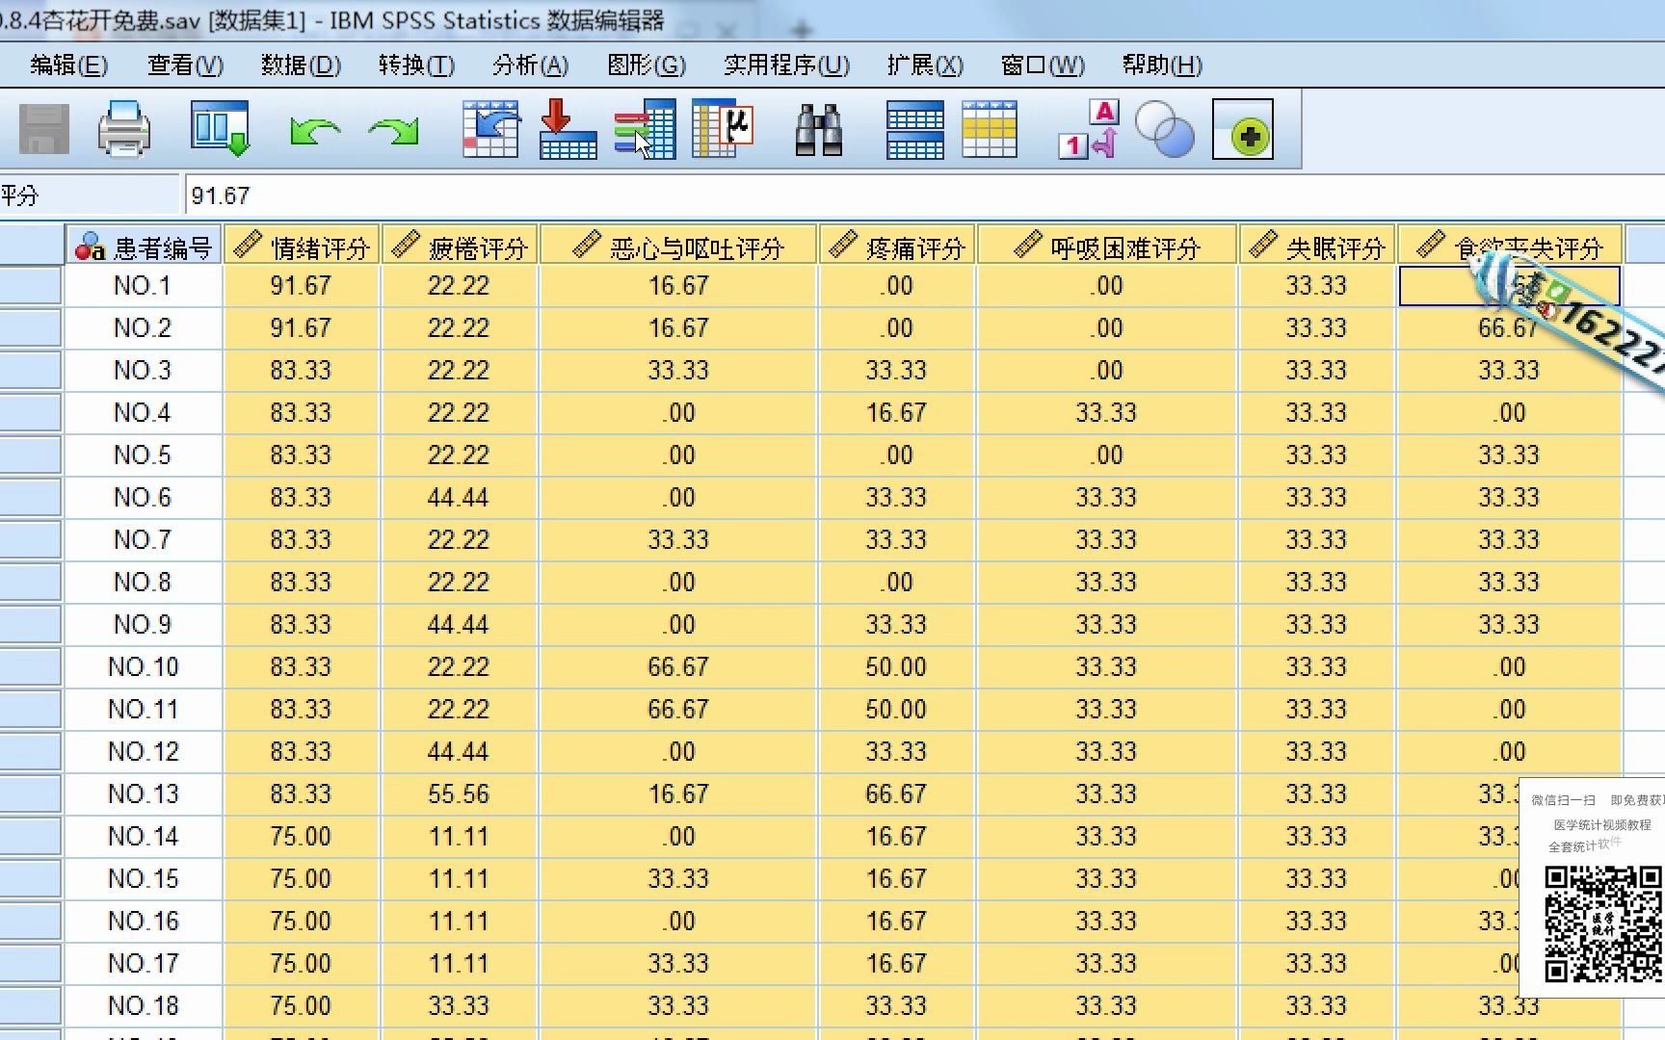The width and height of the screenshot is (1665, 1040).
Task: Select 疲倦评分 cell 33.33 in row NO.18
Action: coord(460,1006)
